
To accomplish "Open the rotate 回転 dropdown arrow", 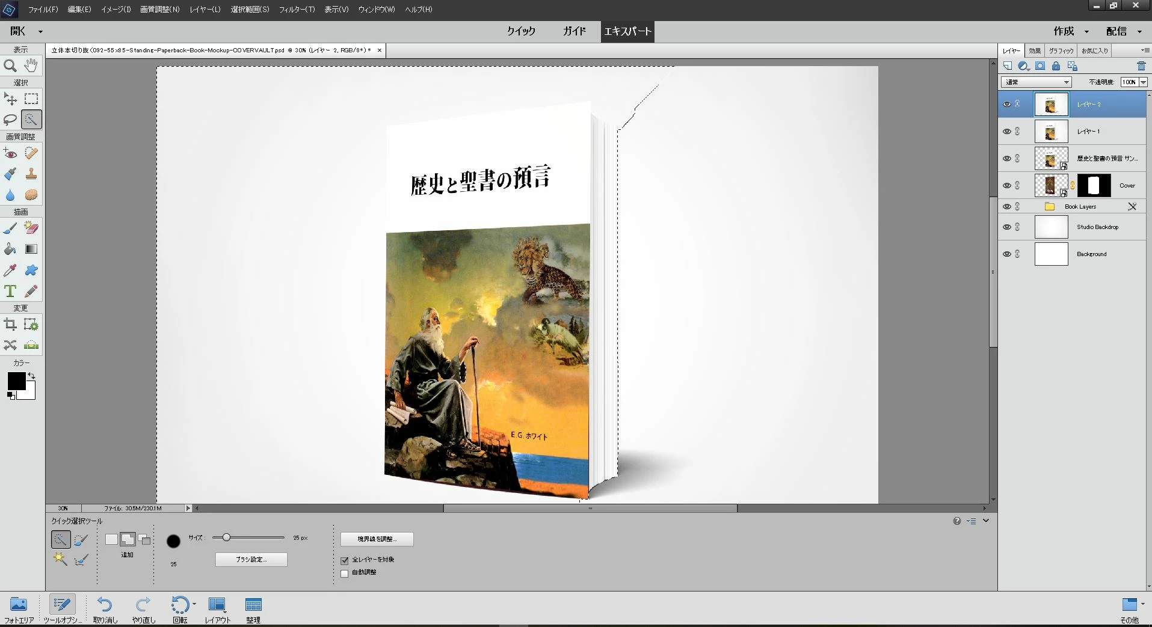I will [x=194, y=604].
